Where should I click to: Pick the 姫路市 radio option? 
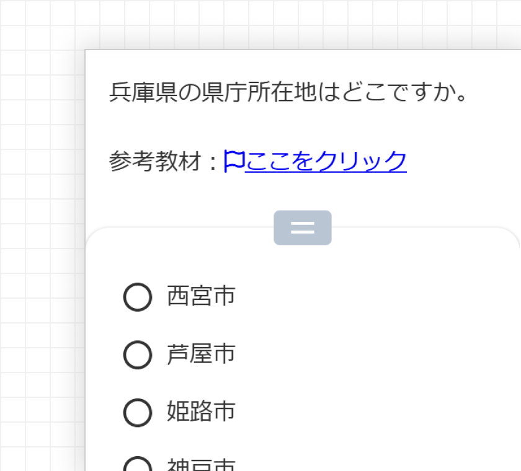click(138, 412)
